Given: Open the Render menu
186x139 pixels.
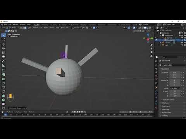Looking at the screenshot, I should [15, 25].
